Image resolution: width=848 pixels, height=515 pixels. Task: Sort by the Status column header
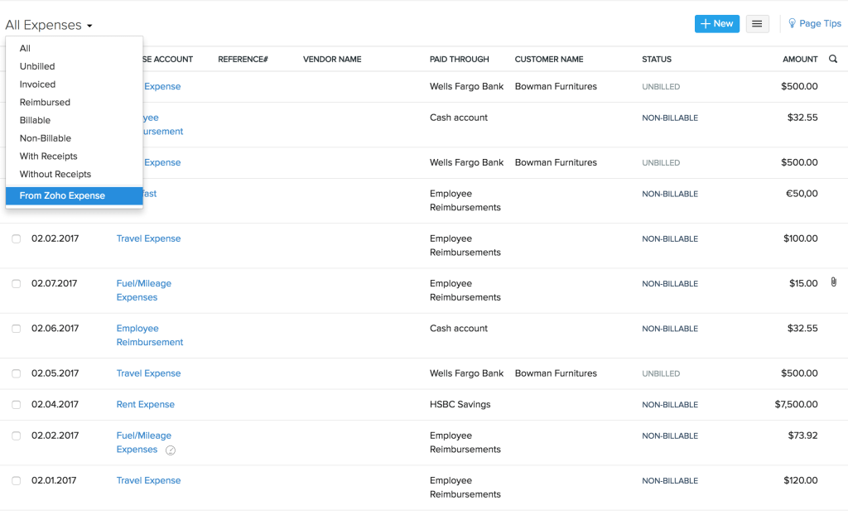(x=657, y=60)
